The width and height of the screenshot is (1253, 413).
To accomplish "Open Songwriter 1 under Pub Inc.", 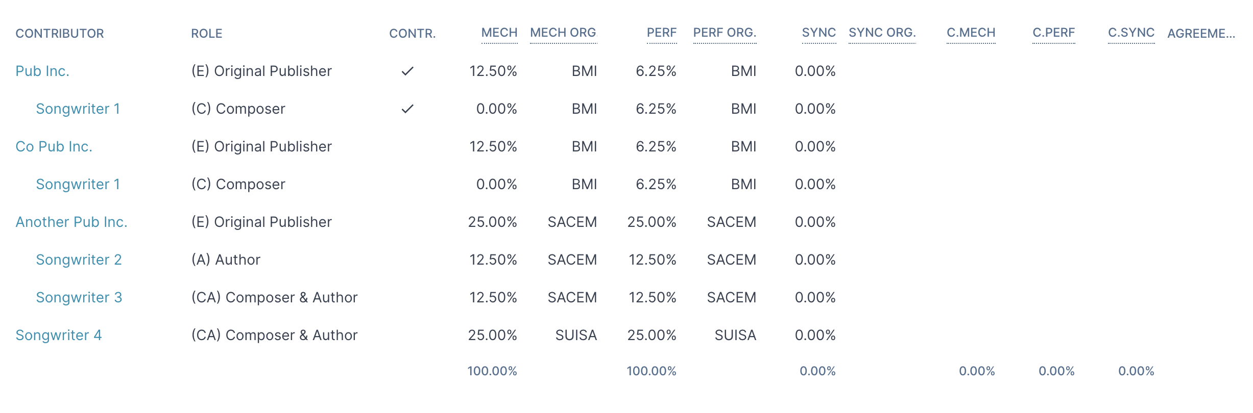I will pos(78,109).
